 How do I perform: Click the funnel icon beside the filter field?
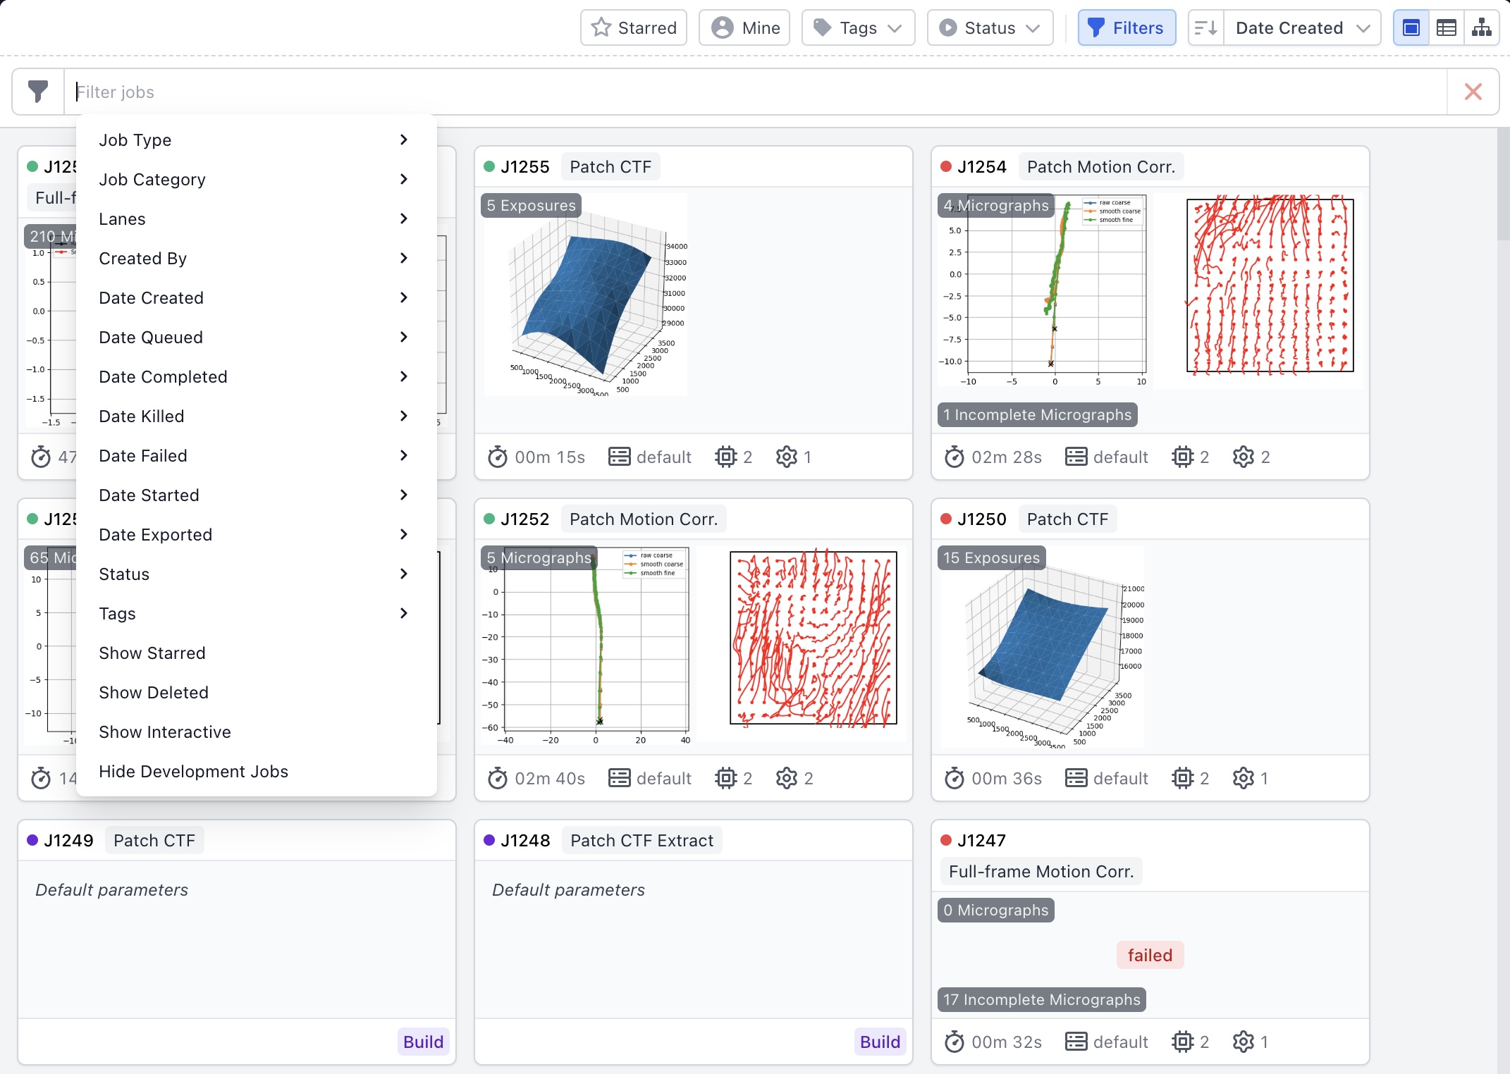[x=38, y=92]
